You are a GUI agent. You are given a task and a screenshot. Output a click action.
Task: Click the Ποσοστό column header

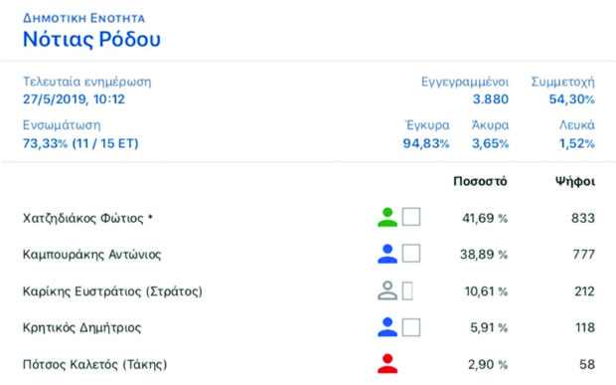480,181
